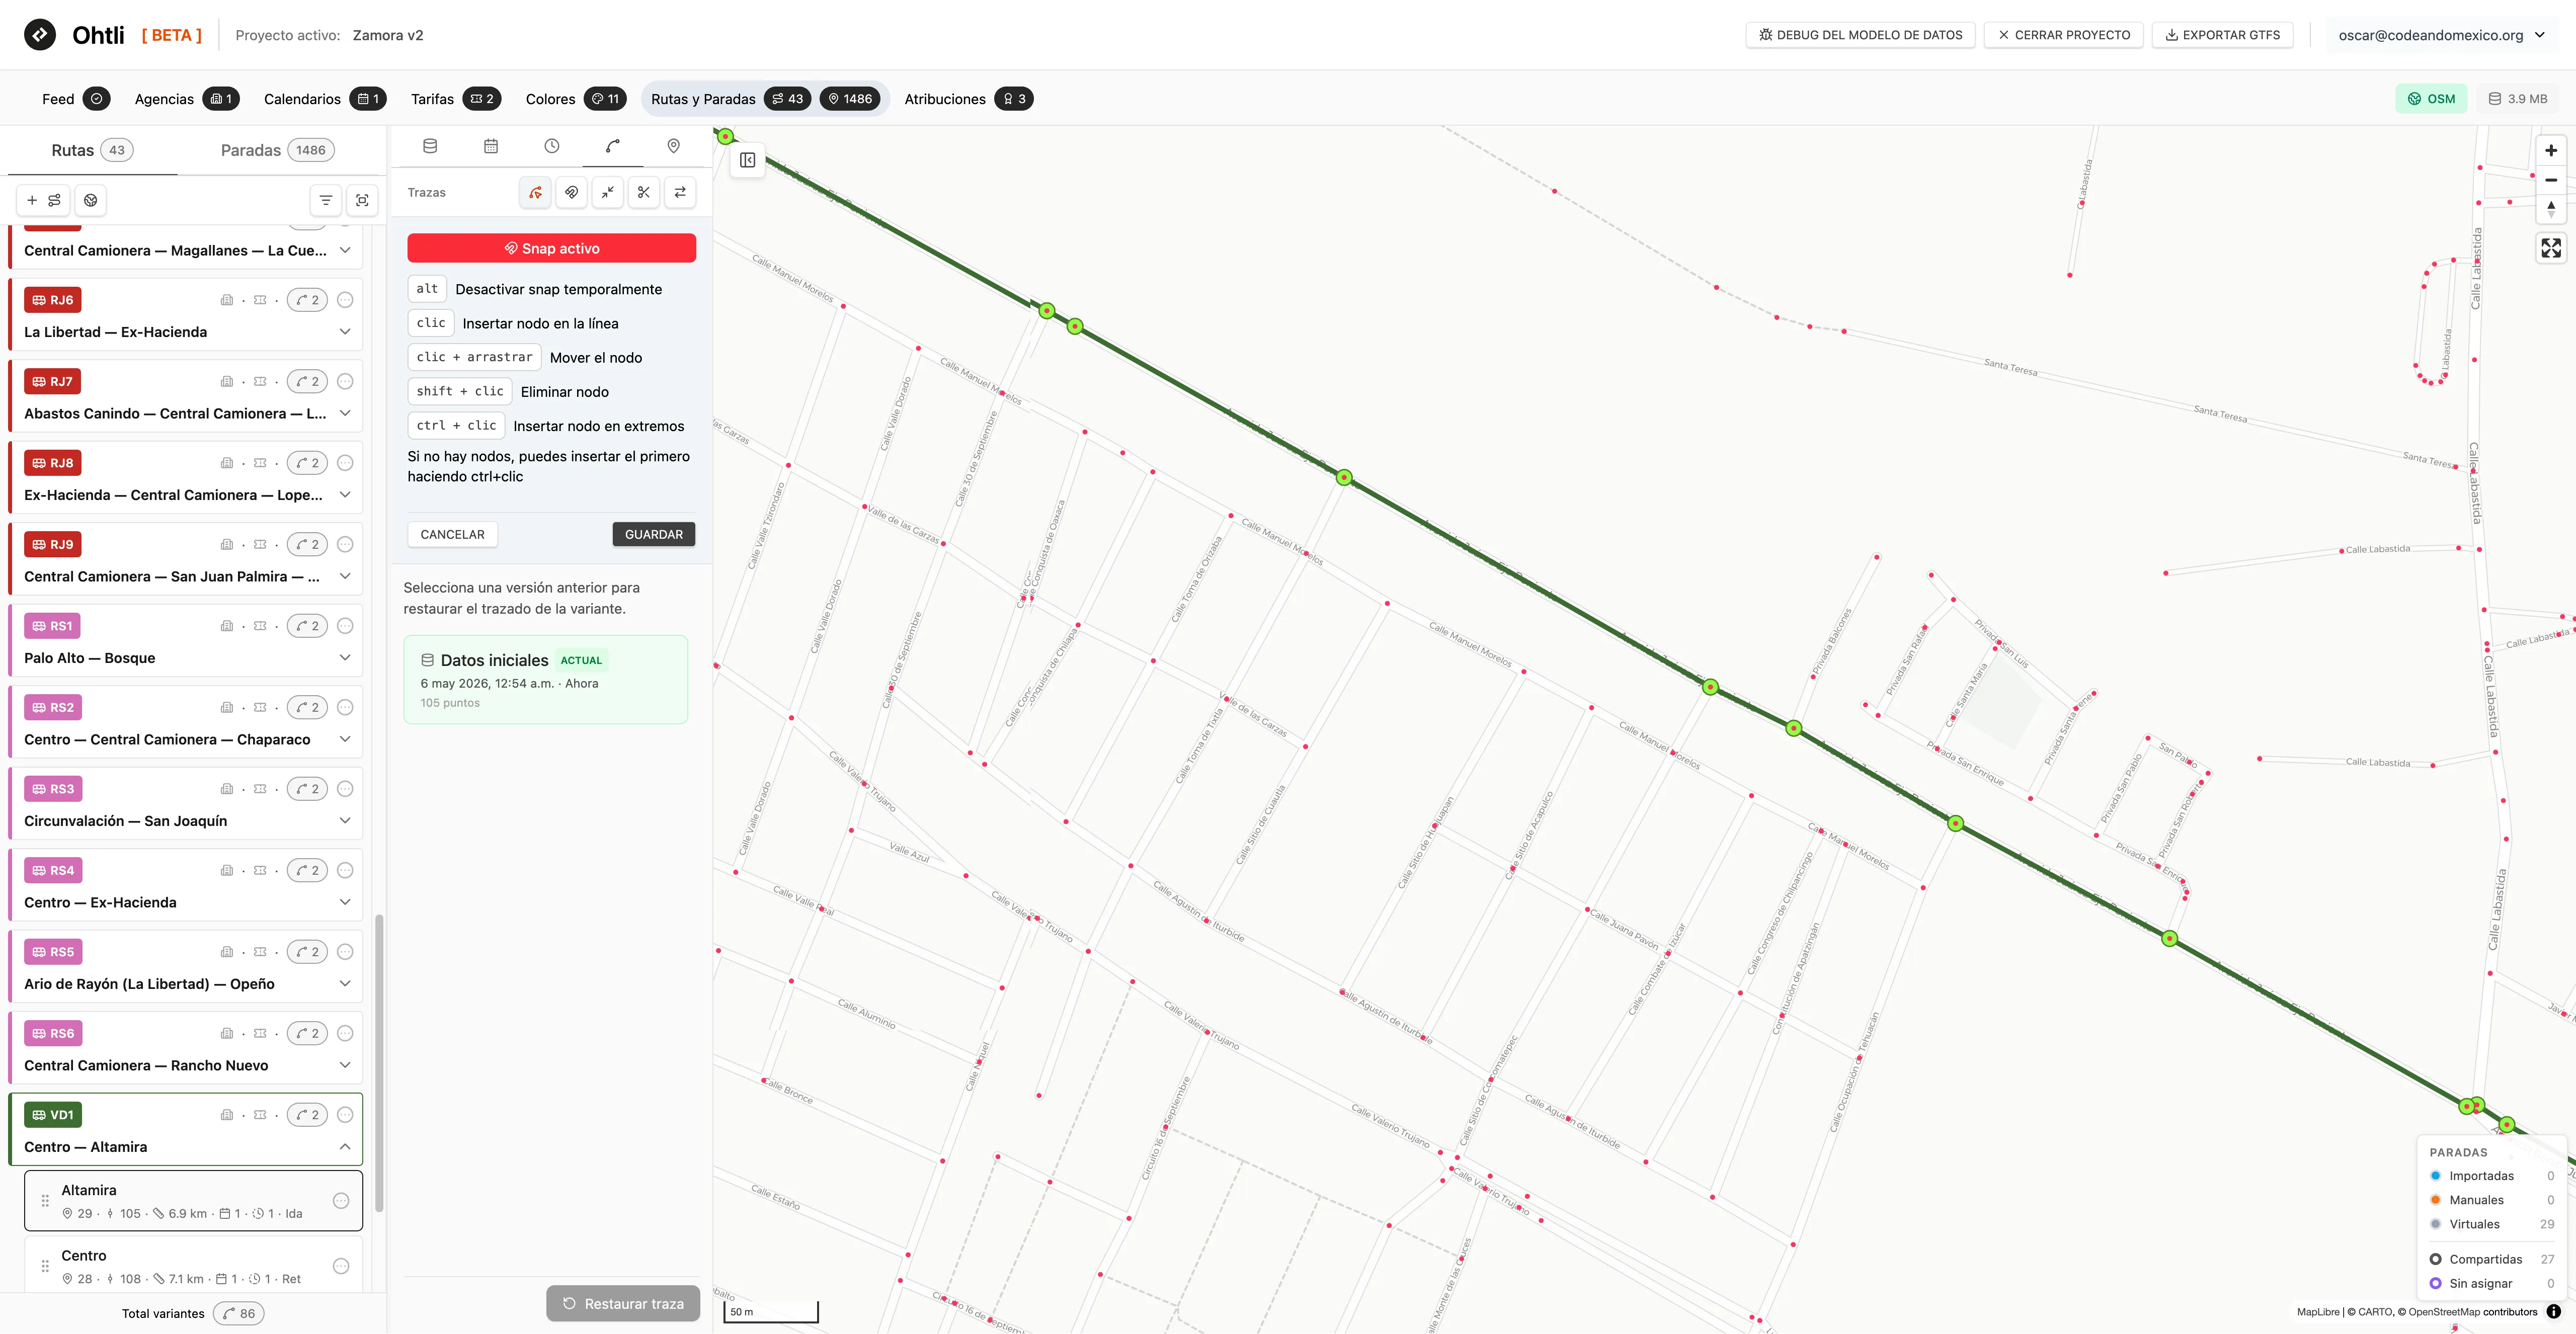This screenshot has width=2576, height=1334.
Task: Click the Restaurar traza button
Action: (x=623, y=1303)
